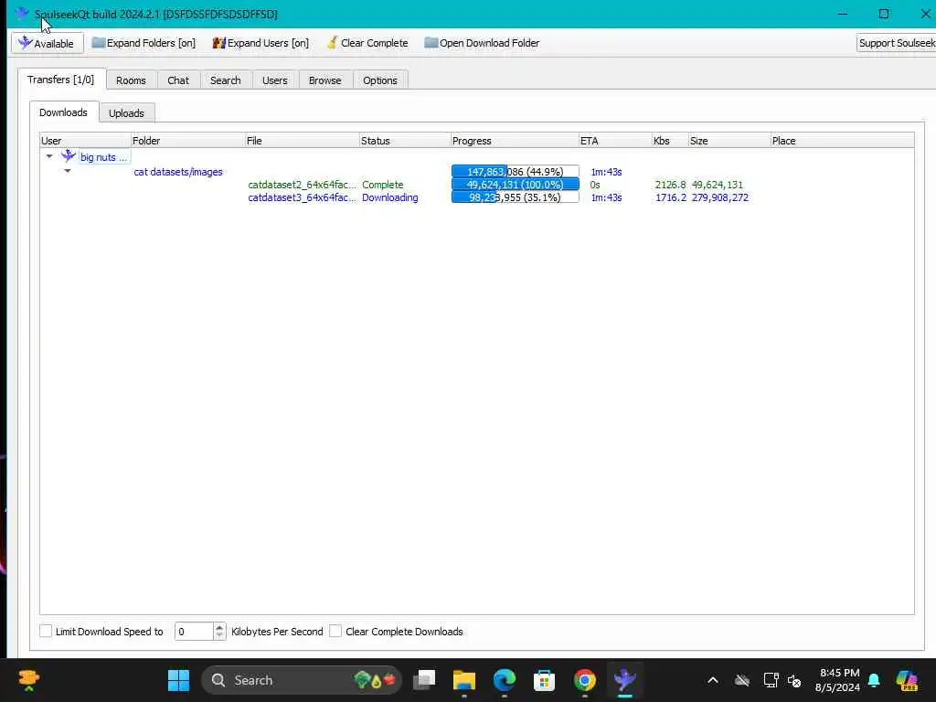
Task: Enable Limit Download Speed checkbox
Action: click(46, 631)
